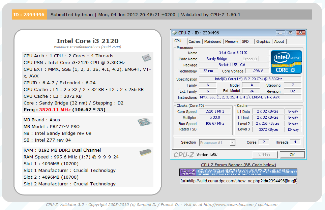
Task: Click the orange ID : 2394496 badge
Action: pyautogui.click(x=29, y=14)
